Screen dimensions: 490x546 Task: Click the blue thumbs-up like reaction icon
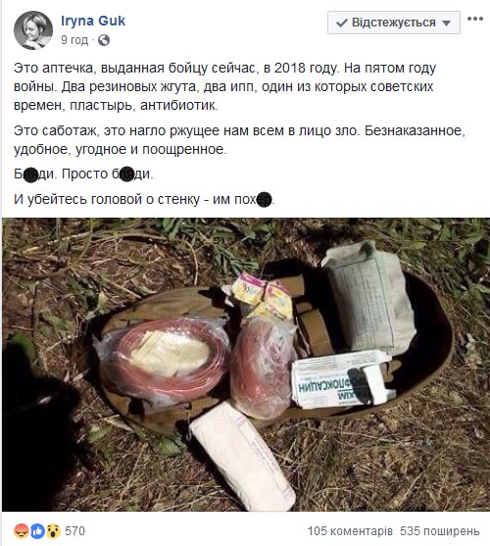(x=37, y=531)
